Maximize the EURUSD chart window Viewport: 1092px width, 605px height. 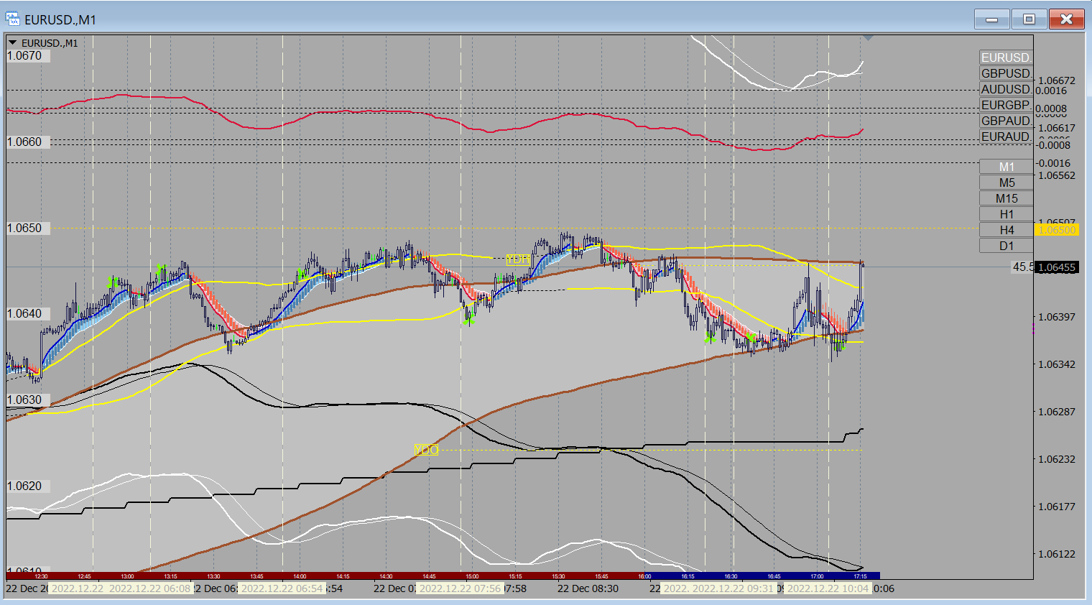coord(1029,19)
